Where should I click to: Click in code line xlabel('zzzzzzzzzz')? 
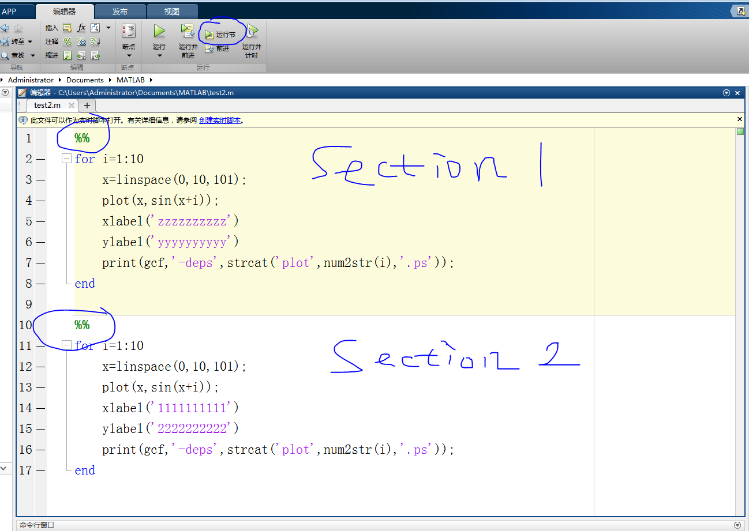171,221
